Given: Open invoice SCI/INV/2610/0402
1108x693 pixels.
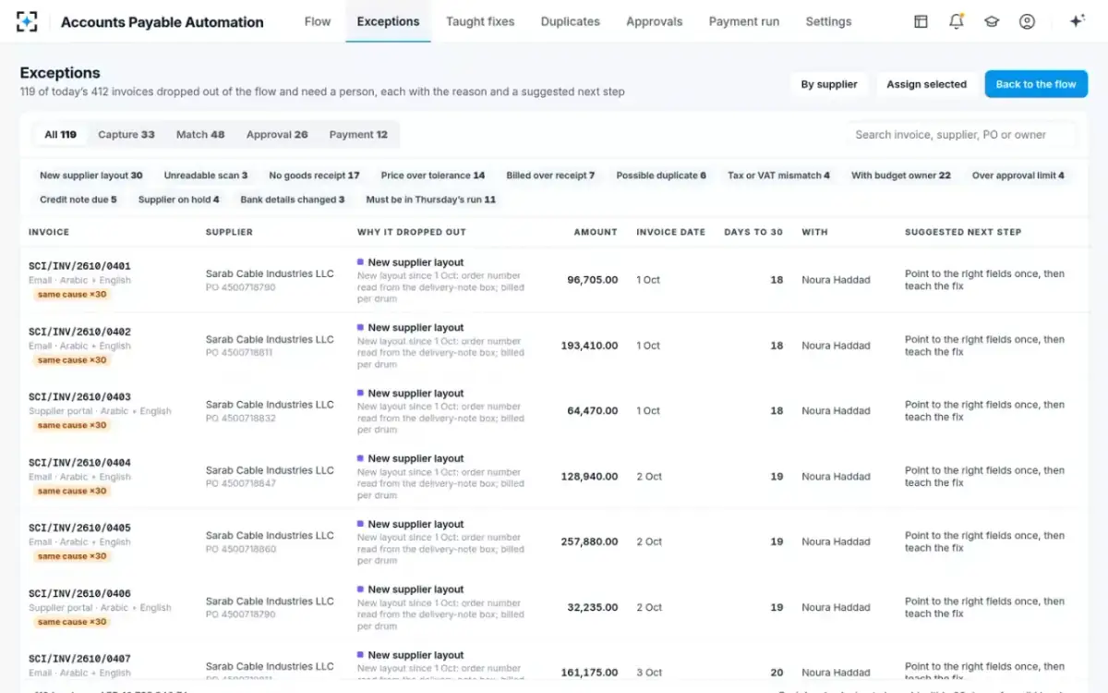Looking at the screenshot, I should point(79,332).
